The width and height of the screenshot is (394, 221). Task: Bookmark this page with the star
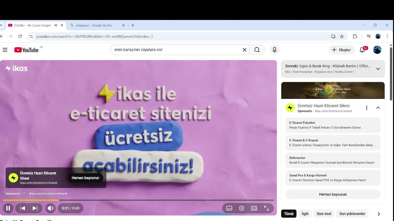coord(342,36)
